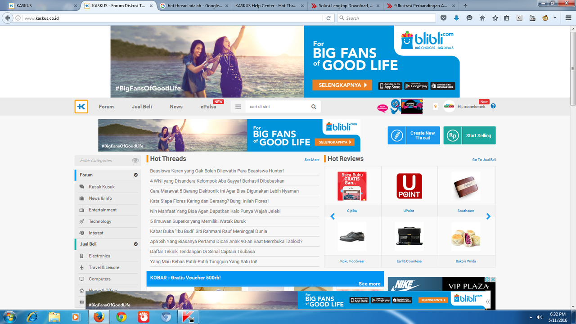Open the notification count badge showing 9
Viewport: 576px width, 324px height.
[435, 107]
